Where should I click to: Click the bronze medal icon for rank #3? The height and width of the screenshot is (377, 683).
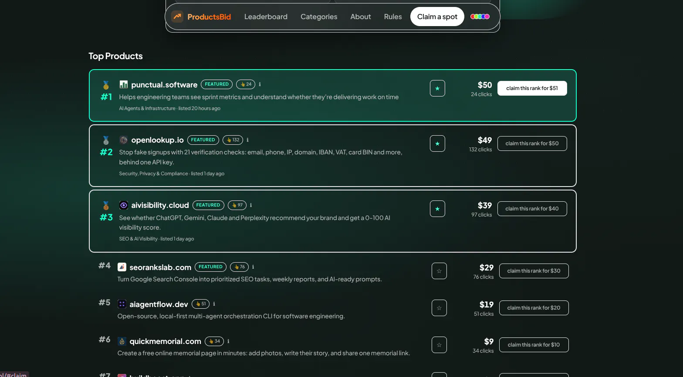[x=106, y=205]
